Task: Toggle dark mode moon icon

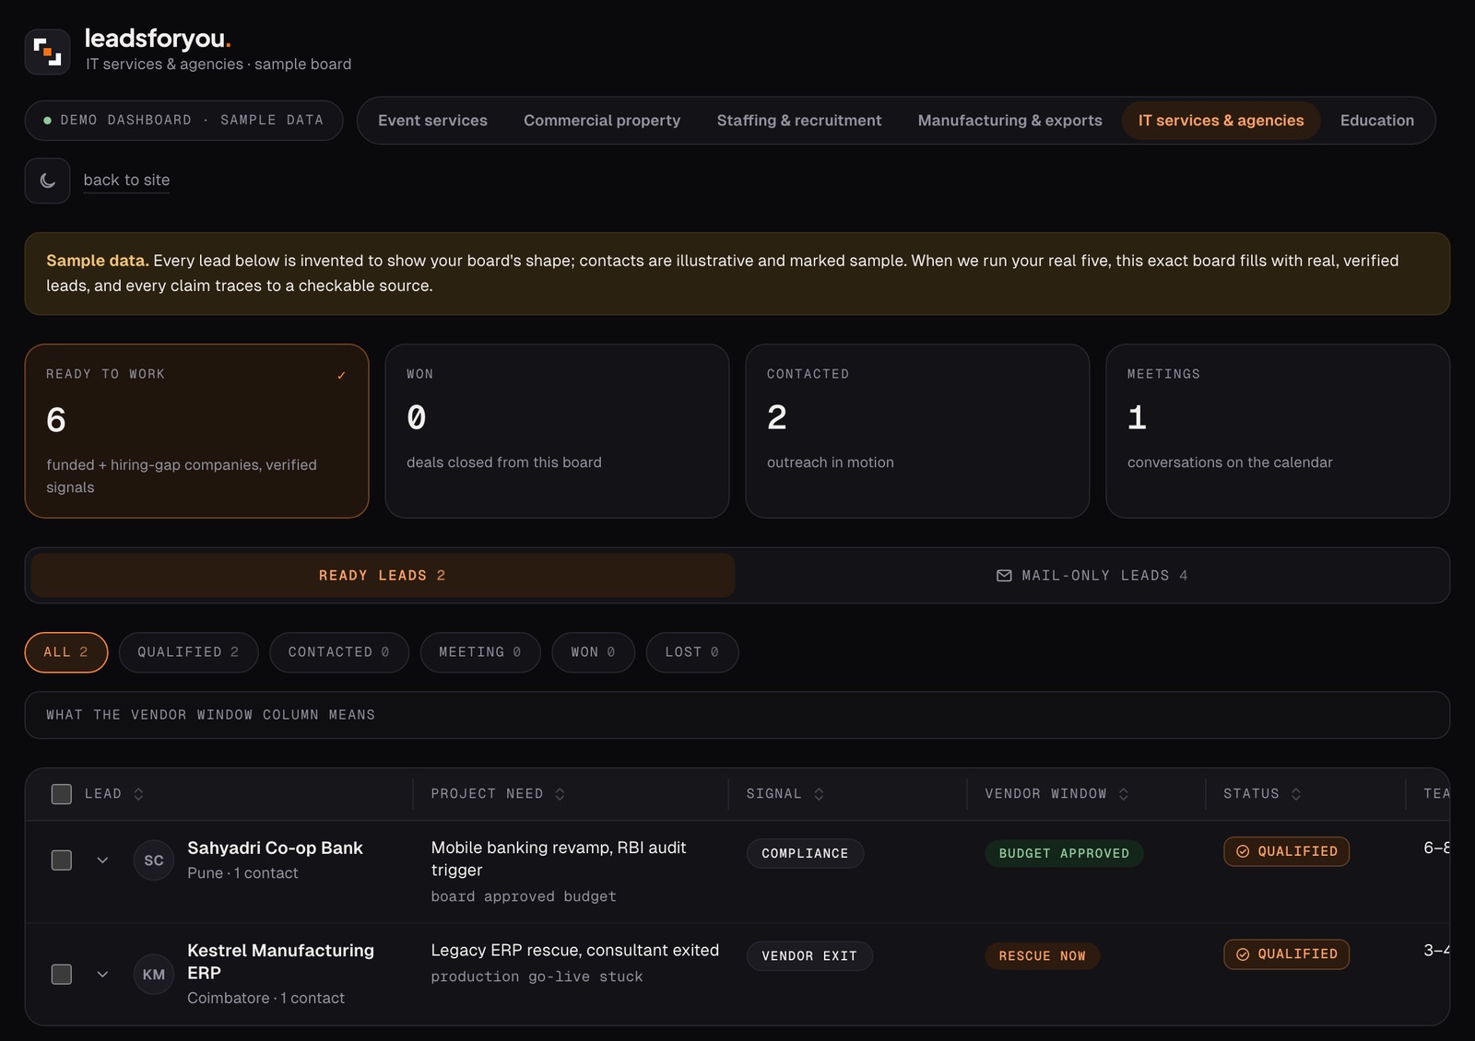Action: tap(47, 181)
